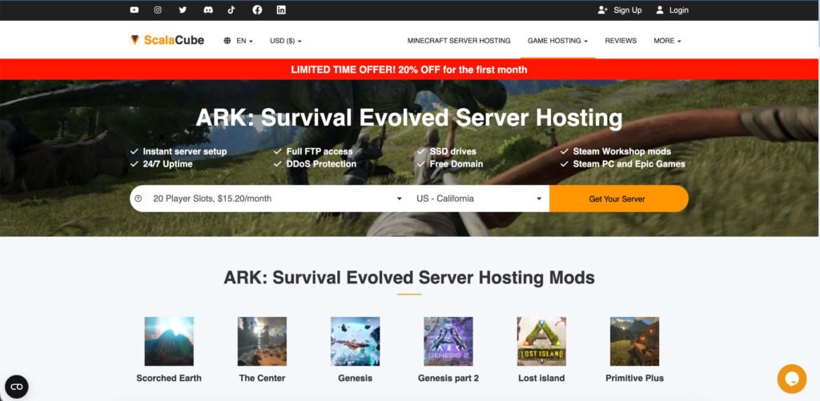Open the Discord social icon
Image resolution: width=820 pixels, height=401 pixels.
(x=208, y=10)
